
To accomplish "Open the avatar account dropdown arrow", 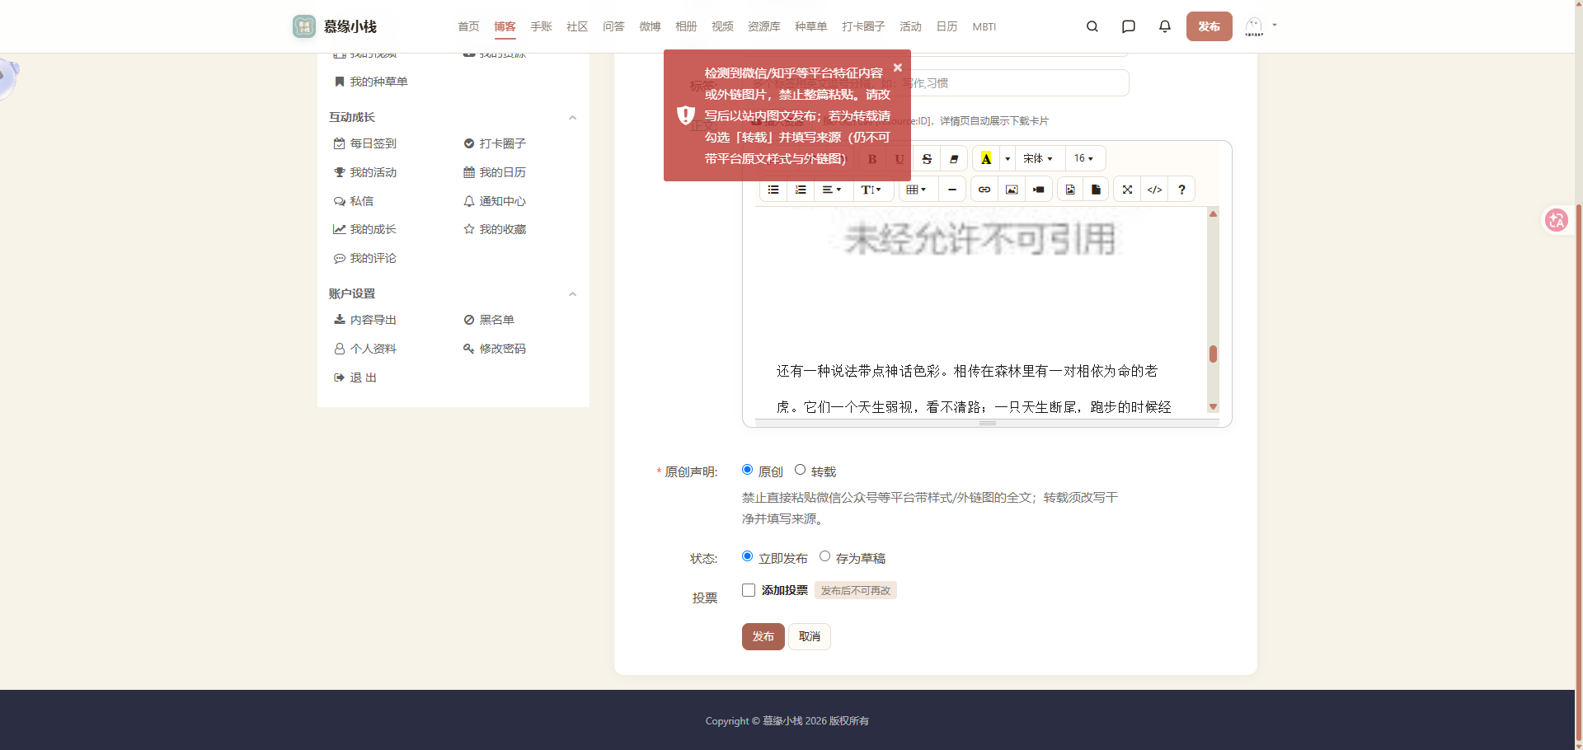I will 1275,26.
